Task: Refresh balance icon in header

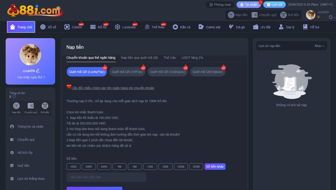Action: [331, 17]
